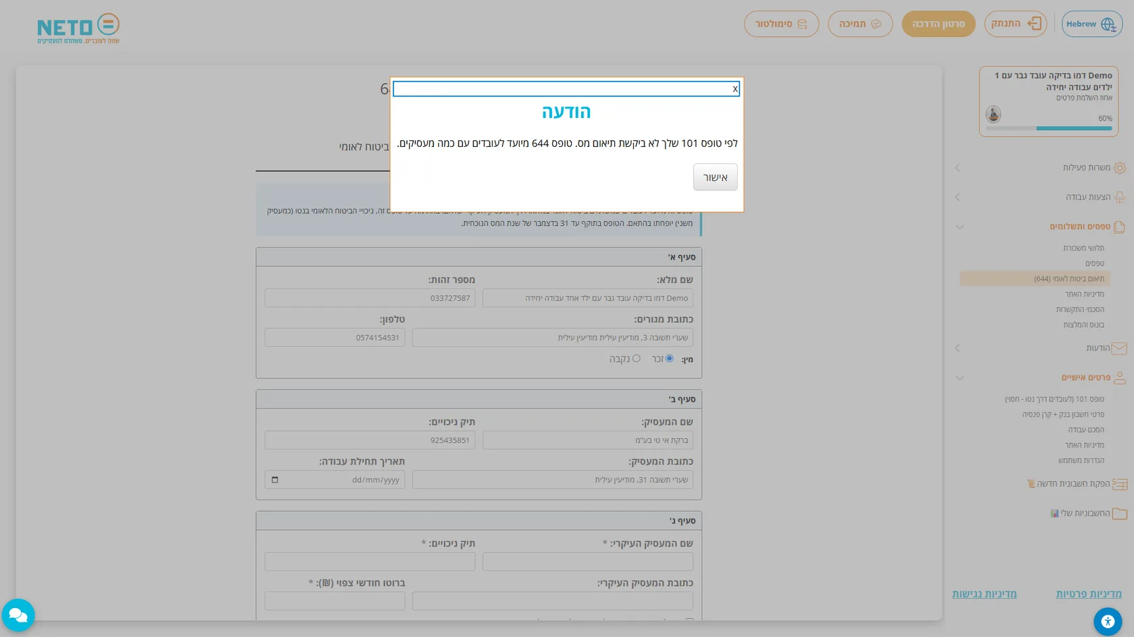Click the שם המעסיק input field
The height and width of the screenshot is (637, 1134).
tap(588, 440)
